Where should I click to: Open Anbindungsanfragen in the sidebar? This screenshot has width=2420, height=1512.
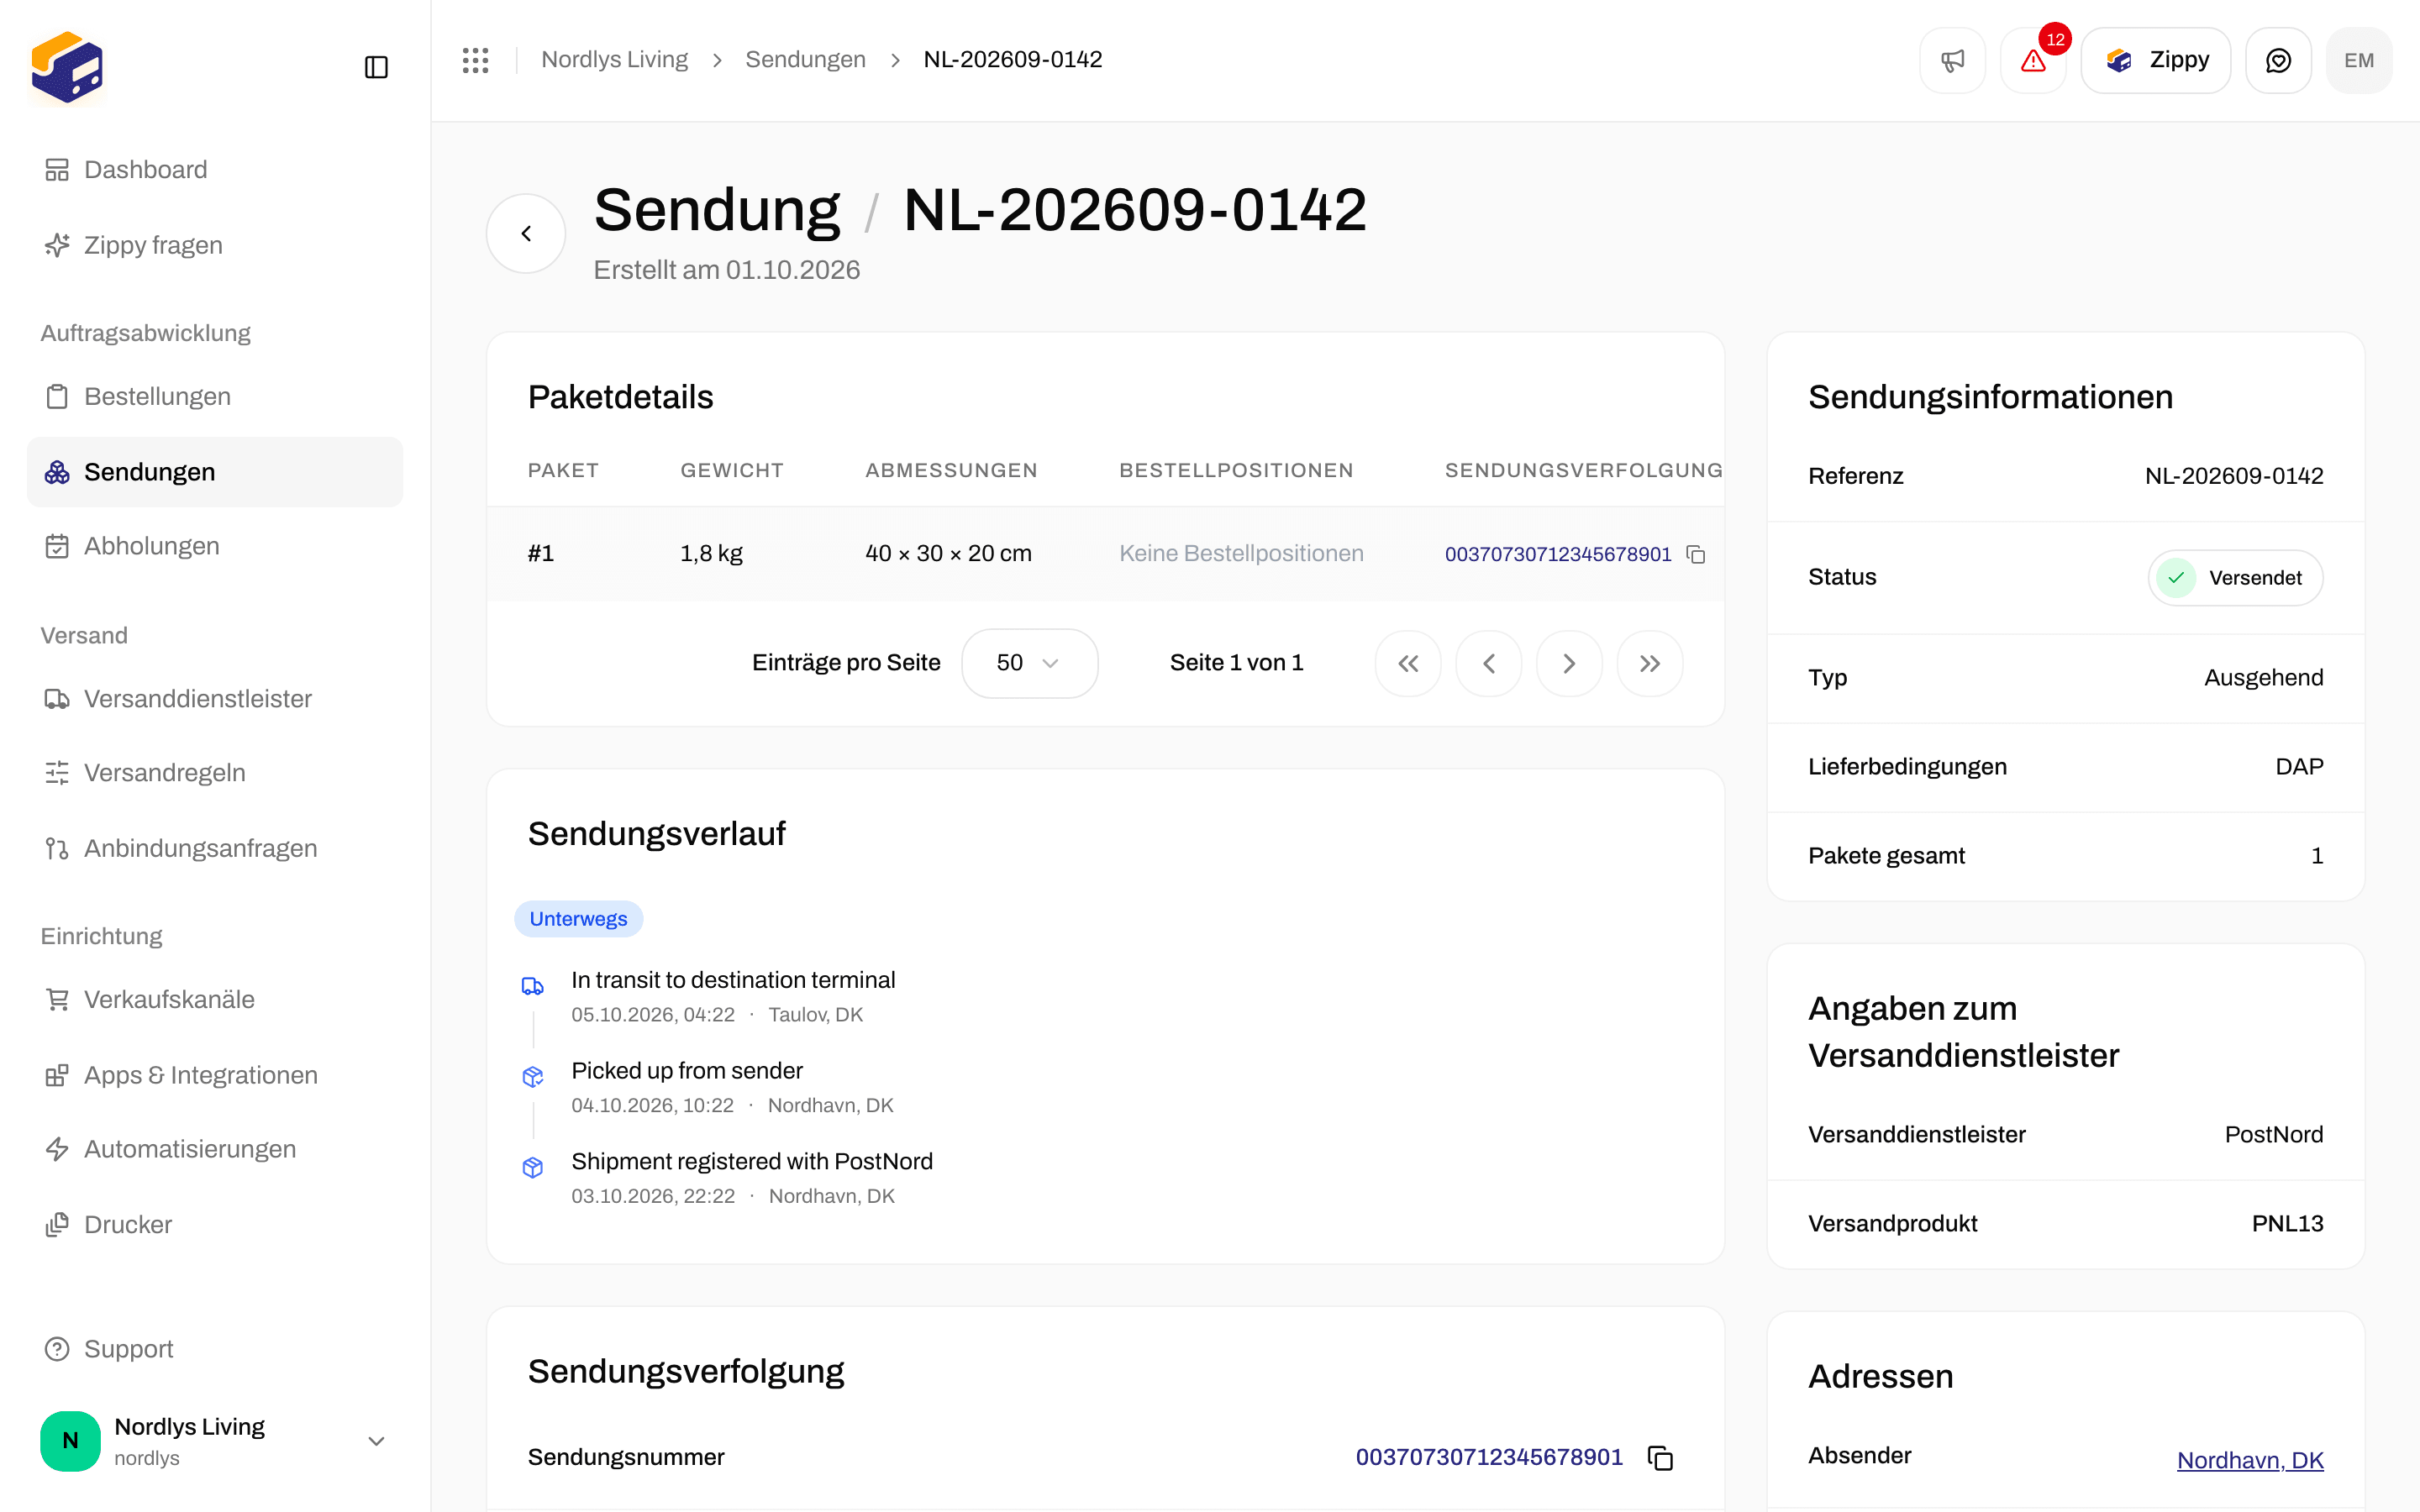215,848
